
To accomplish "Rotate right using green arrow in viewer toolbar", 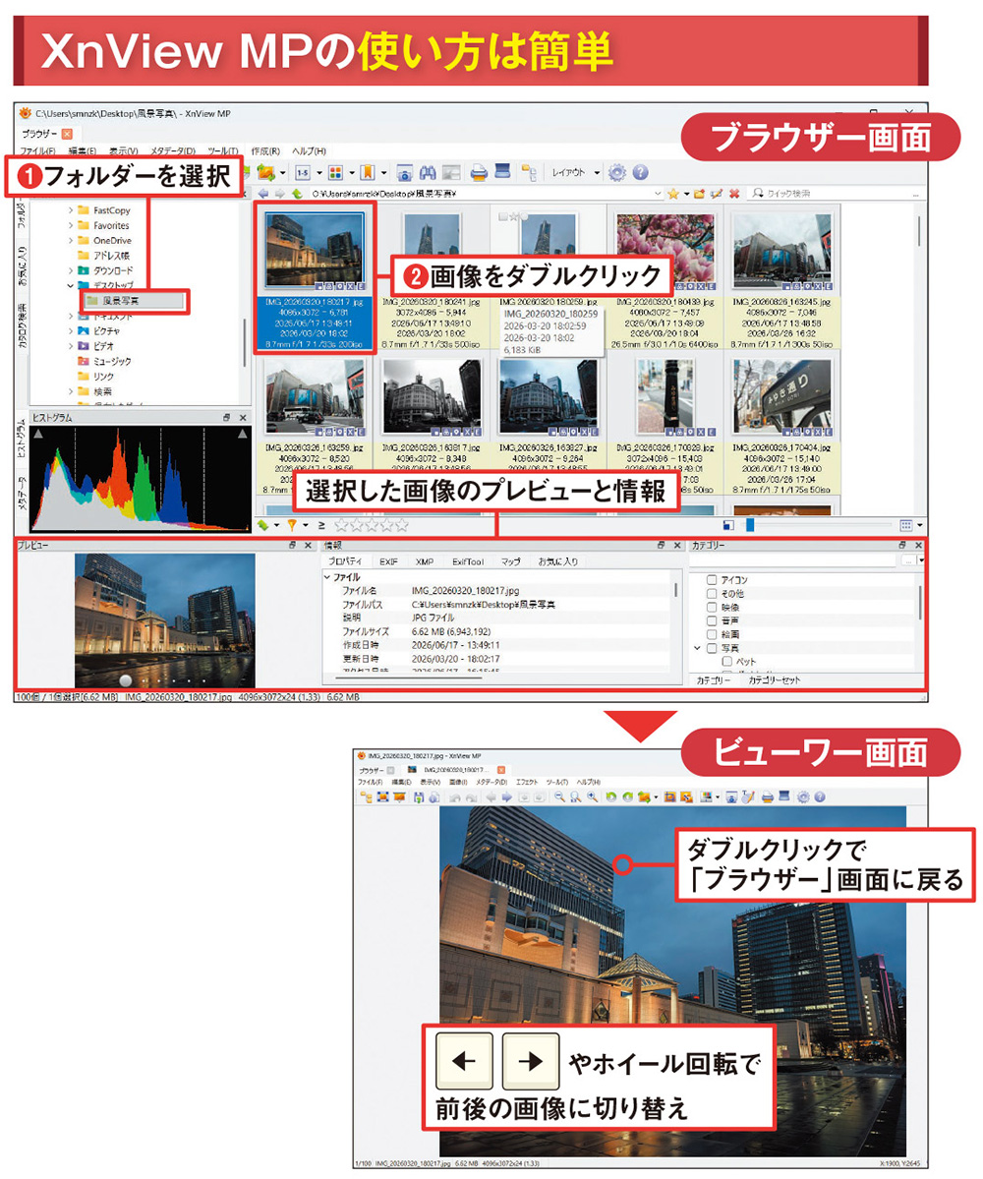I will click(627, 797).
